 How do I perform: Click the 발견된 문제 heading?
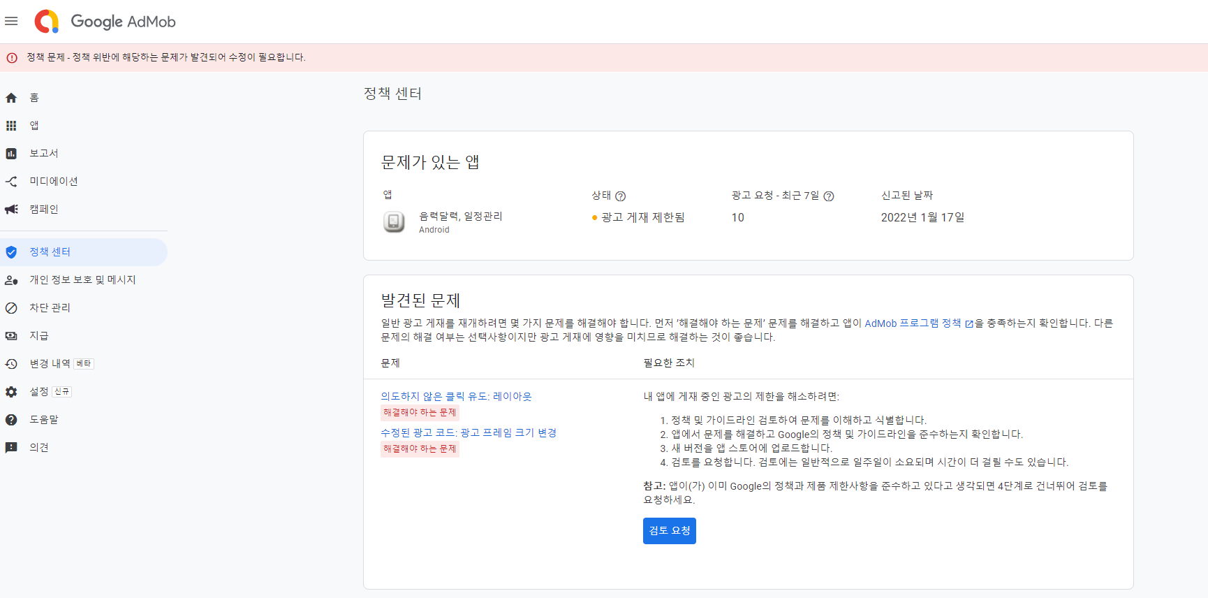pos(420,301)
